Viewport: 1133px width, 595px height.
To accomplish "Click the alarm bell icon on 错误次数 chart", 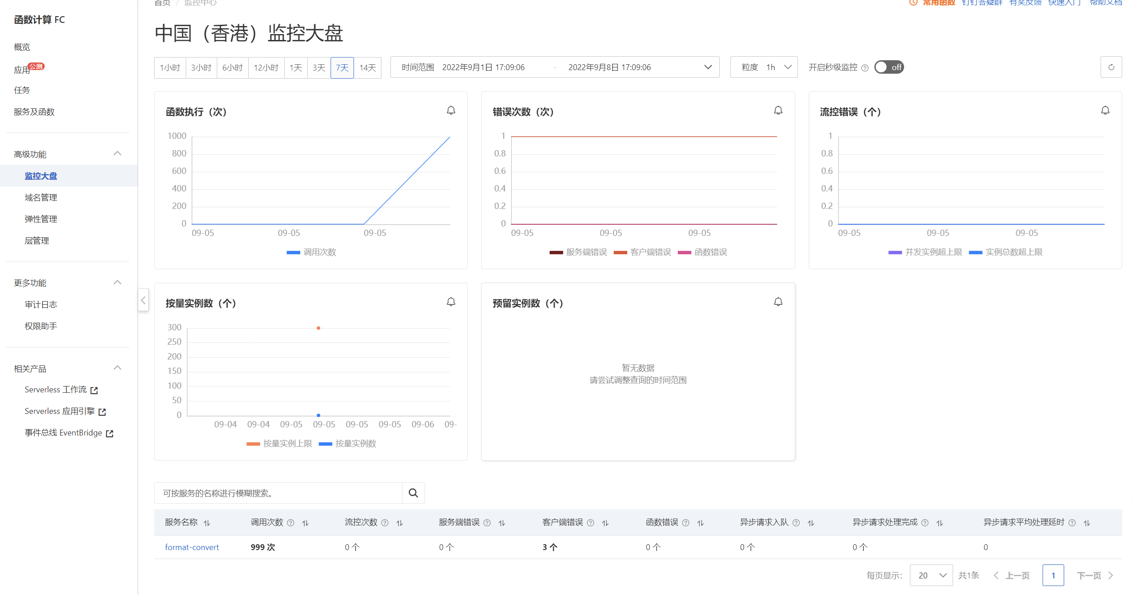I will (778, 111).
